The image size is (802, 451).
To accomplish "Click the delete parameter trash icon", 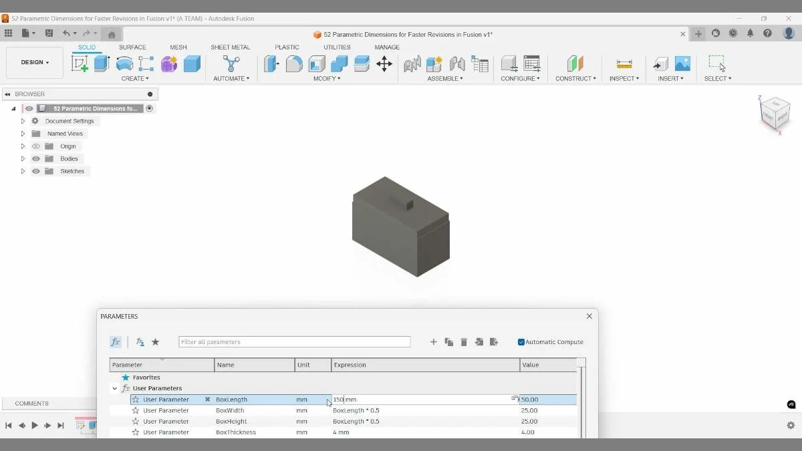I will pyautogui.click(x=464, y=341).
